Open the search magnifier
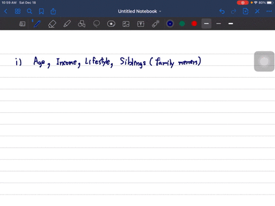This screenshot has height=206, width=275. point(29,11)
